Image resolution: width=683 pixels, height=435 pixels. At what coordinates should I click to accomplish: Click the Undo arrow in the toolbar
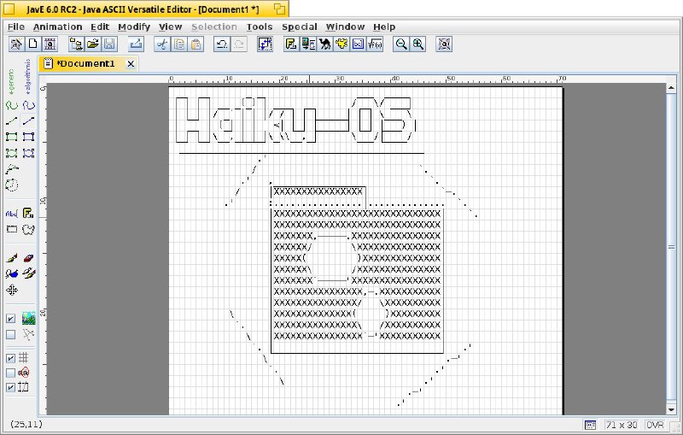tap(221, 44)
